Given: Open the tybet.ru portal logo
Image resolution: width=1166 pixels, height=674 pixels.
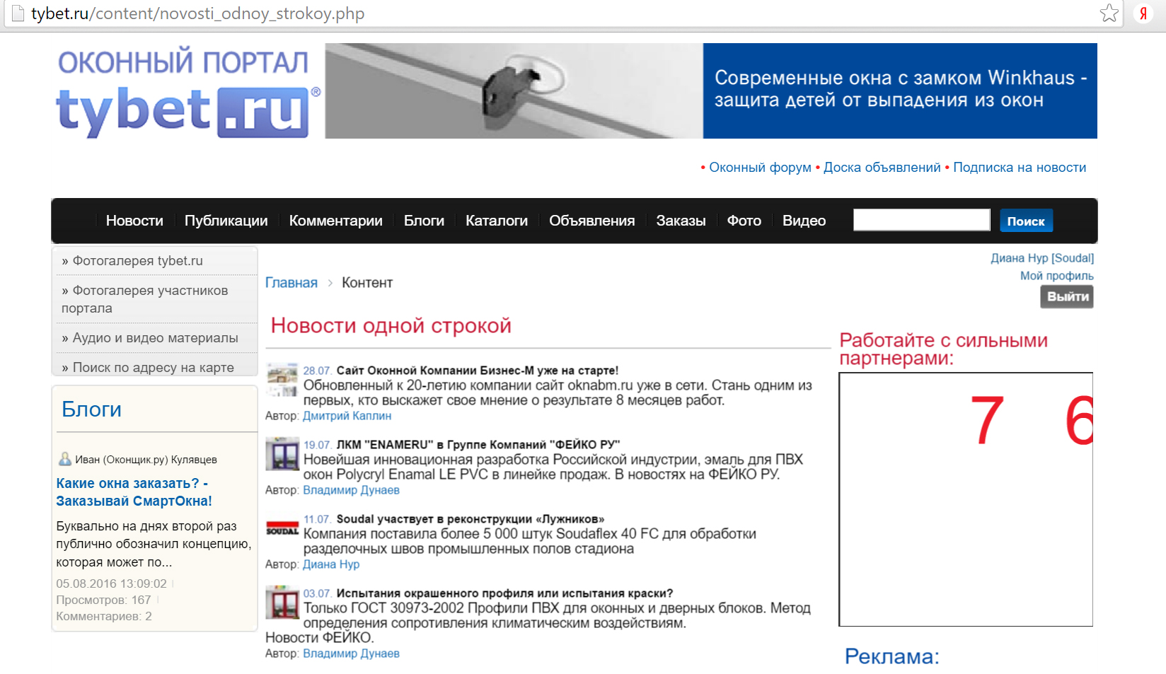Looking at the screenshot, I should pos(188,93).
